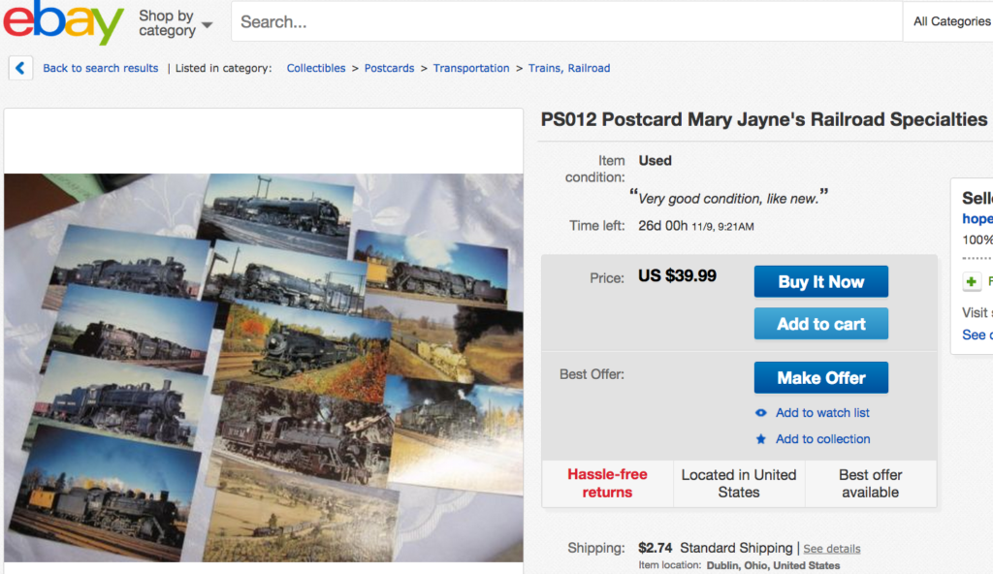The image size is (993, 574).
Task: Click the Add to cart button
Action: [820, 324]
